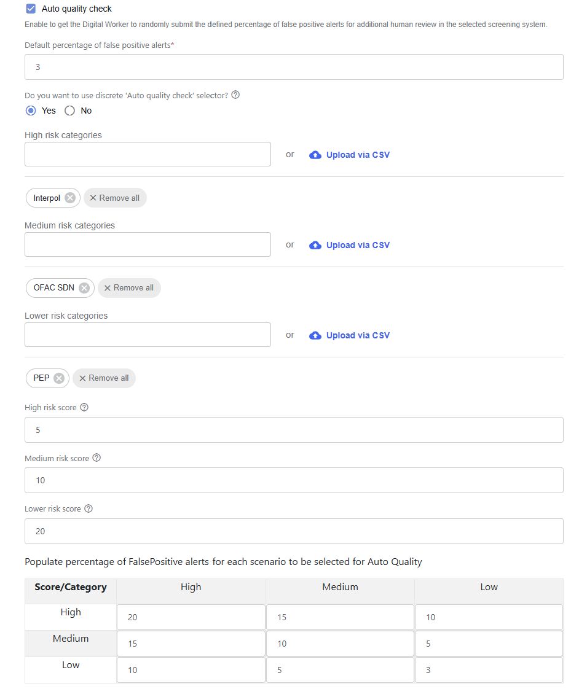Remove the OFAC SDN chip via its x icon
The height and width of the screenshot is (697, 587).
coord(84,288)
